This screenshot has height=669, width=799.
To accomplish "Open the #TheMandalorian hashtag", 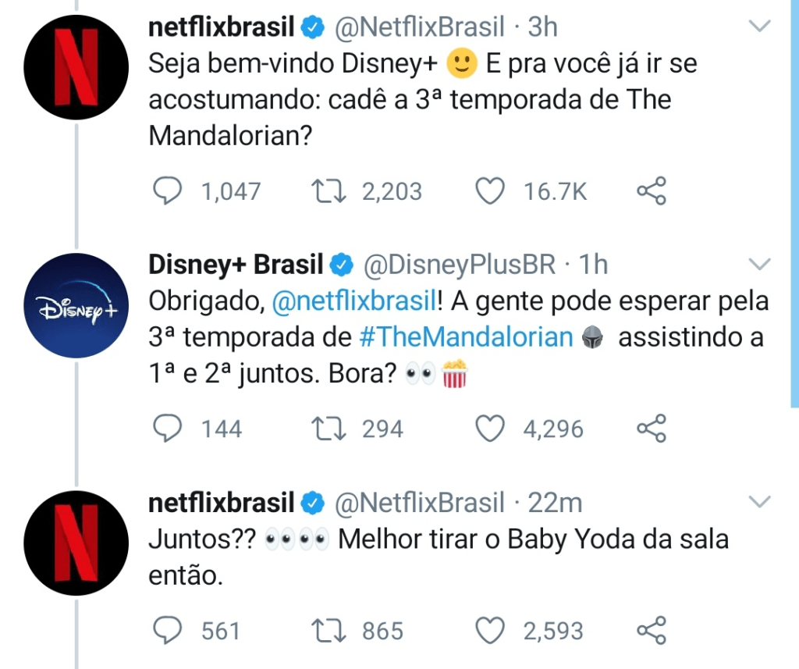I will pos(467,337).
